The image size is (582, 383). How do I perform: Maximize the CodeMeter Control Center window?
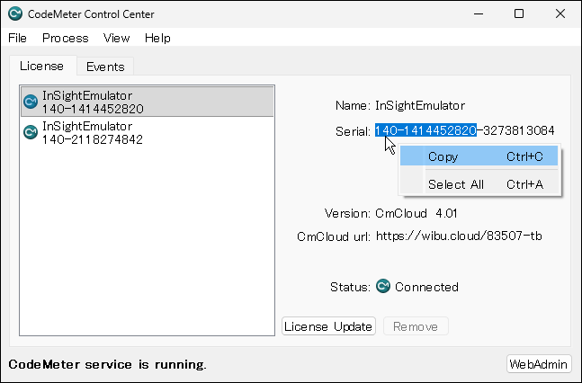point(519,14)
